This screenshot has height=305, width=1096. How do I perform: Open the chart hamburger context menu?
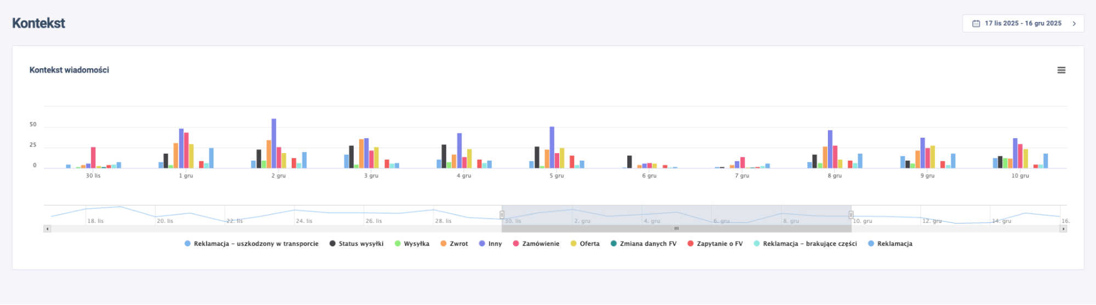pos(1061,71)
